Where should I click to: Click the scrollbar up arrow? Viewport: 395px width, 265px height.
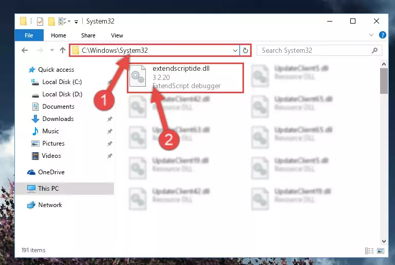point(384,65)
